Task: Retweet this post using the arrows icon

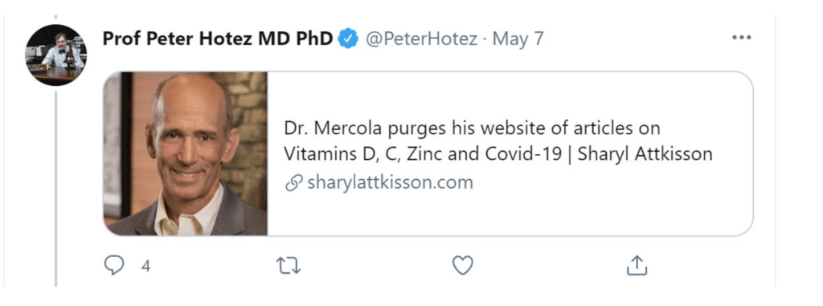Action: [289, 266]
